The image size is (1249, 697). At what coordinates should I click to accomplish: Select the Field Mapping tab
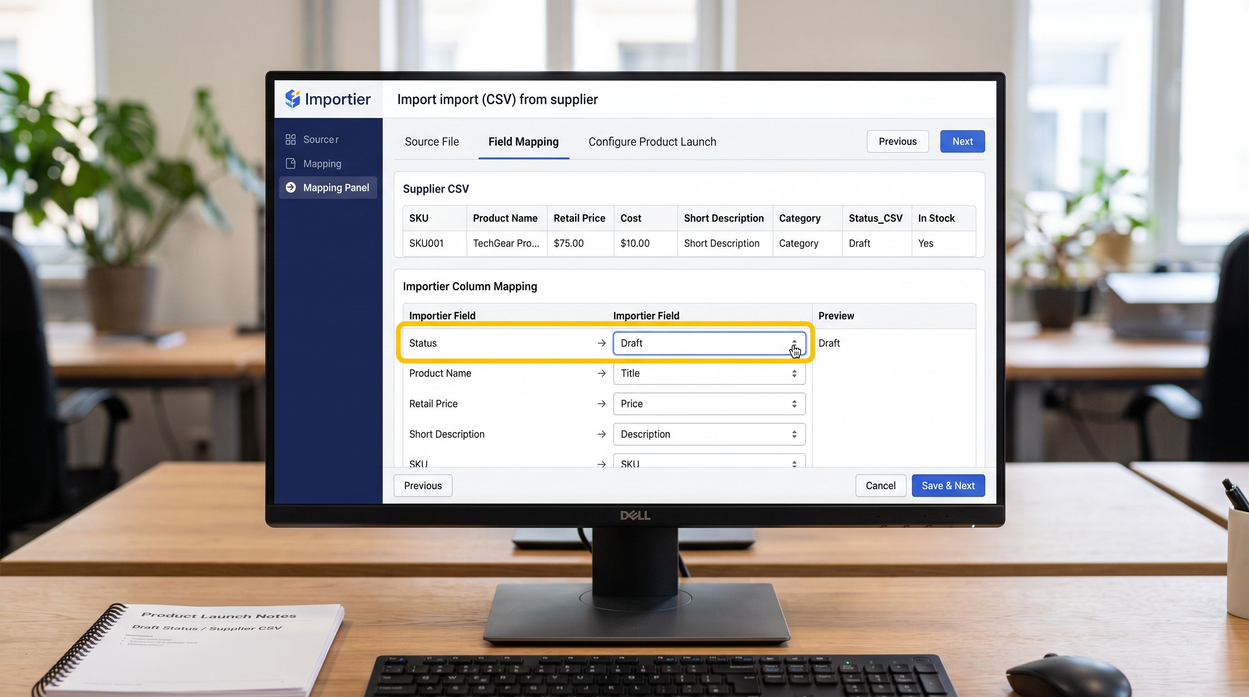(x=523, y=142)
